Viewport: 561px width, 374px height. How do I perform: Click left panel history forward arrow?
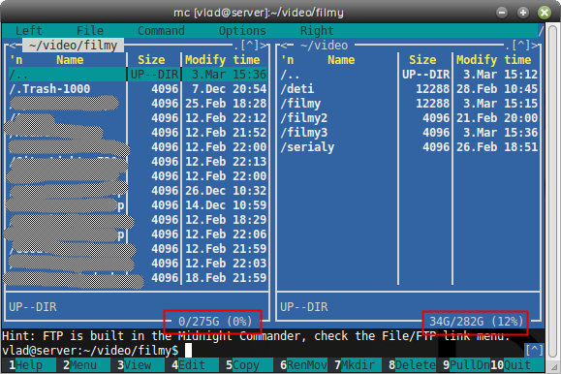[265, 46]
